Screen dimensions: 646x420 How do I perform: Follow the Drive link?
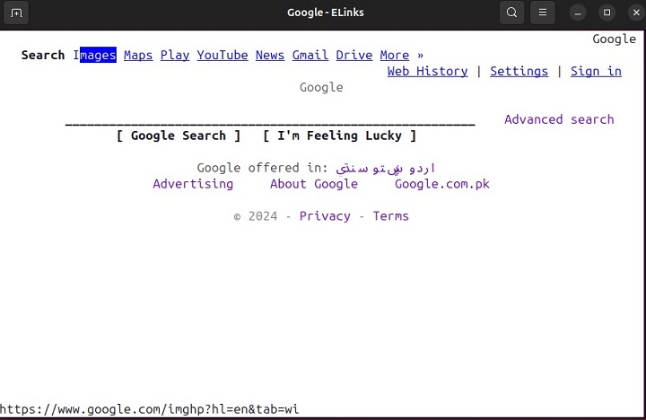pyautogui.click(x=354, y=56)
